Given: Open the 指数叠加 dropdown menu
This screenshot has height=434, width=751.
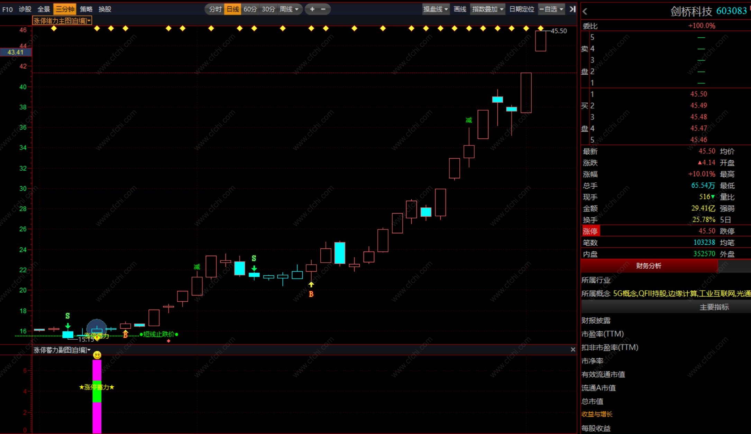Looking at the screenshot, I should point(487,9).
